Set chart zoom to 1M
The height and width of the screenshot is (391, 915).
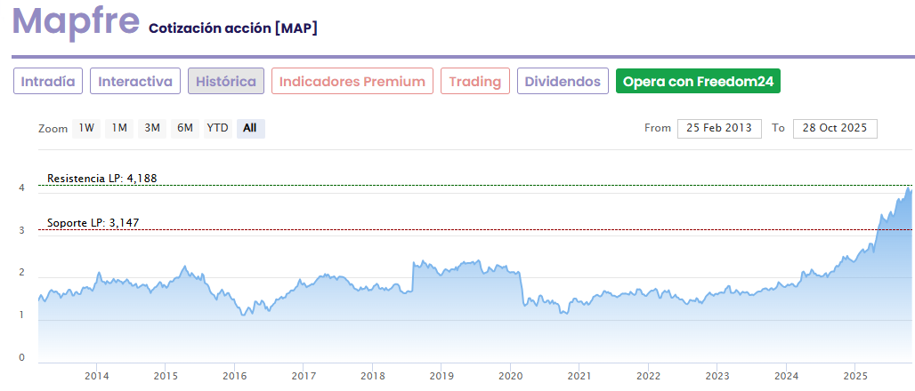point(119,128)
